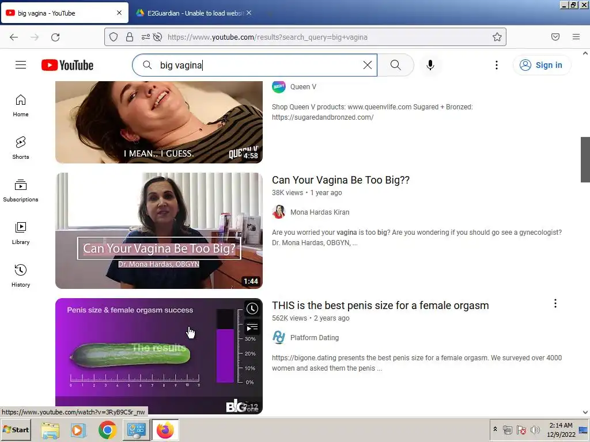Click the blocked autoplay icon in address bar
Viewport: 590px width, 442px height.
(158, 37)
